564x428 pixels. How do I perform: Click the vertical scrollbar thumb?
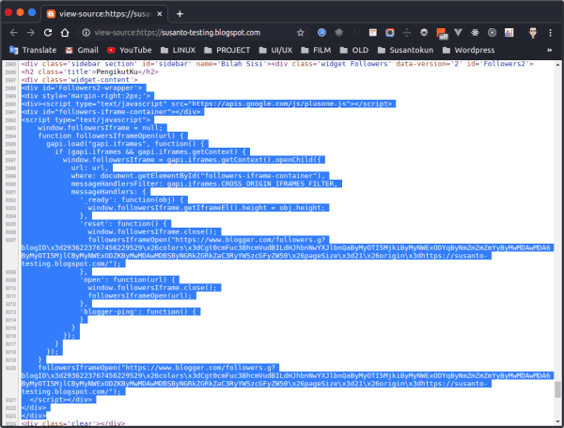[557, 389]
